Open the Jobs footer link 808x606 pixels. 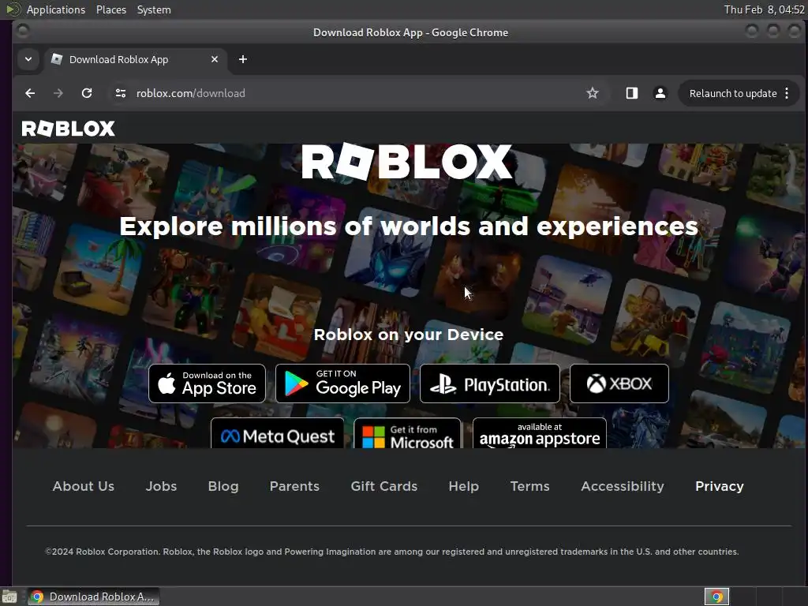click(161, 486)
